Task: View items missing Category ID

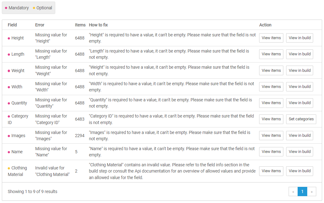Action: [271, 119]
